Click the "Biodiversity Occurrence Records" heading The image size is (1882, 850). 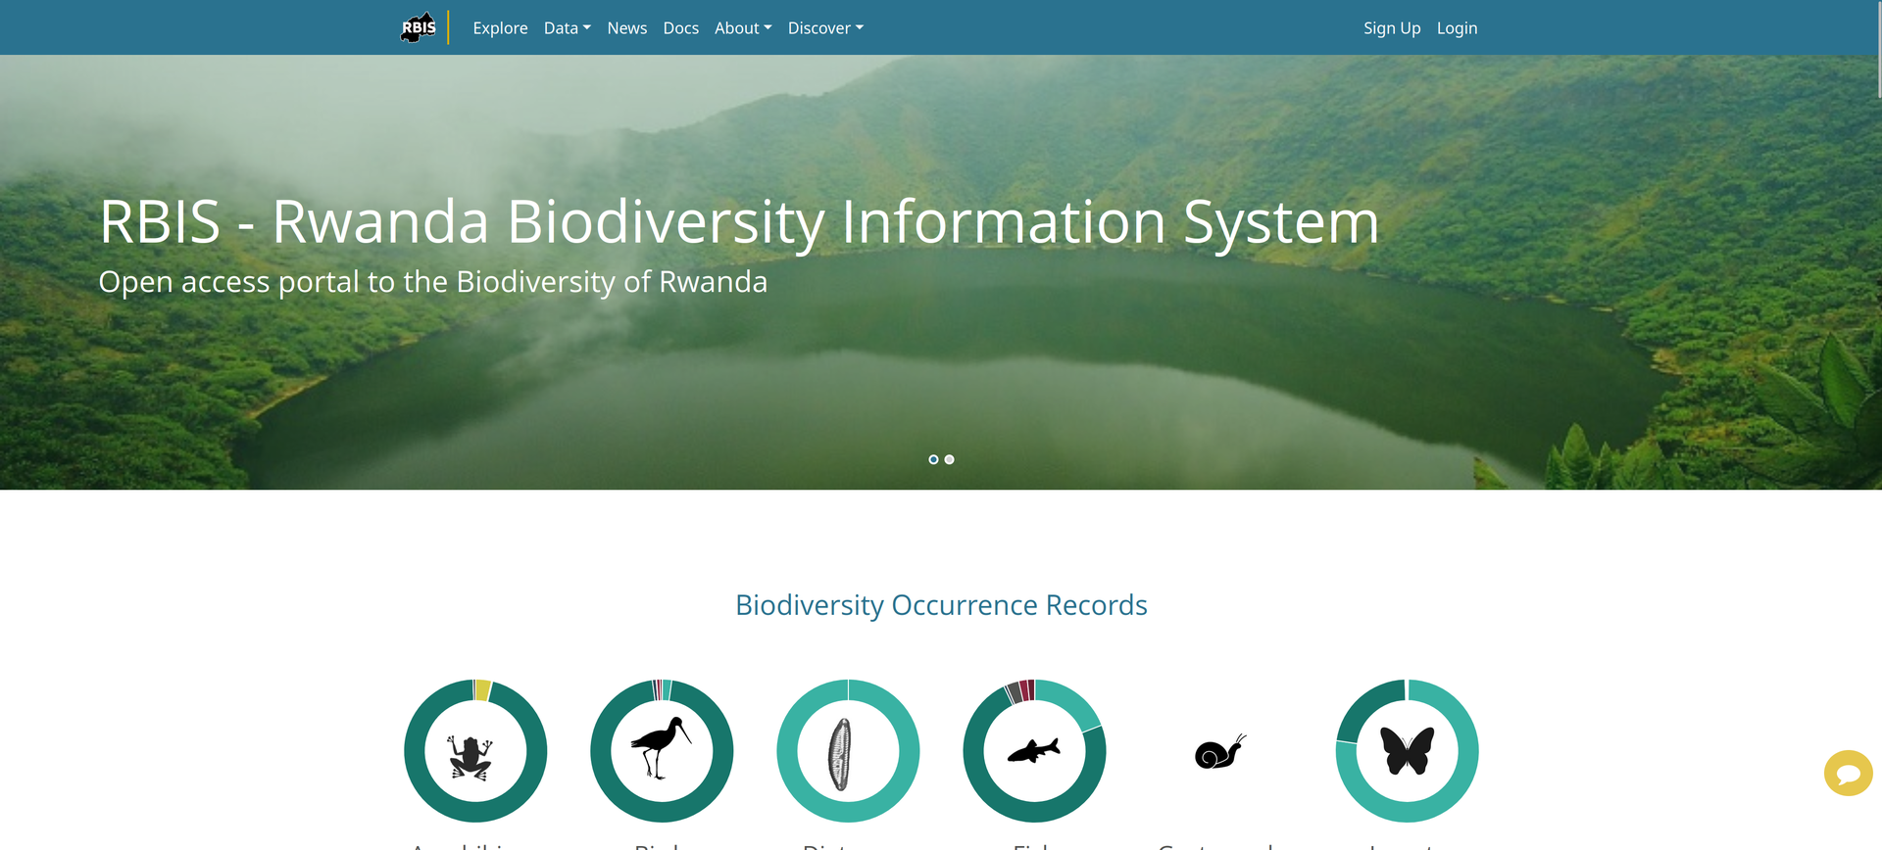[941, 605]
